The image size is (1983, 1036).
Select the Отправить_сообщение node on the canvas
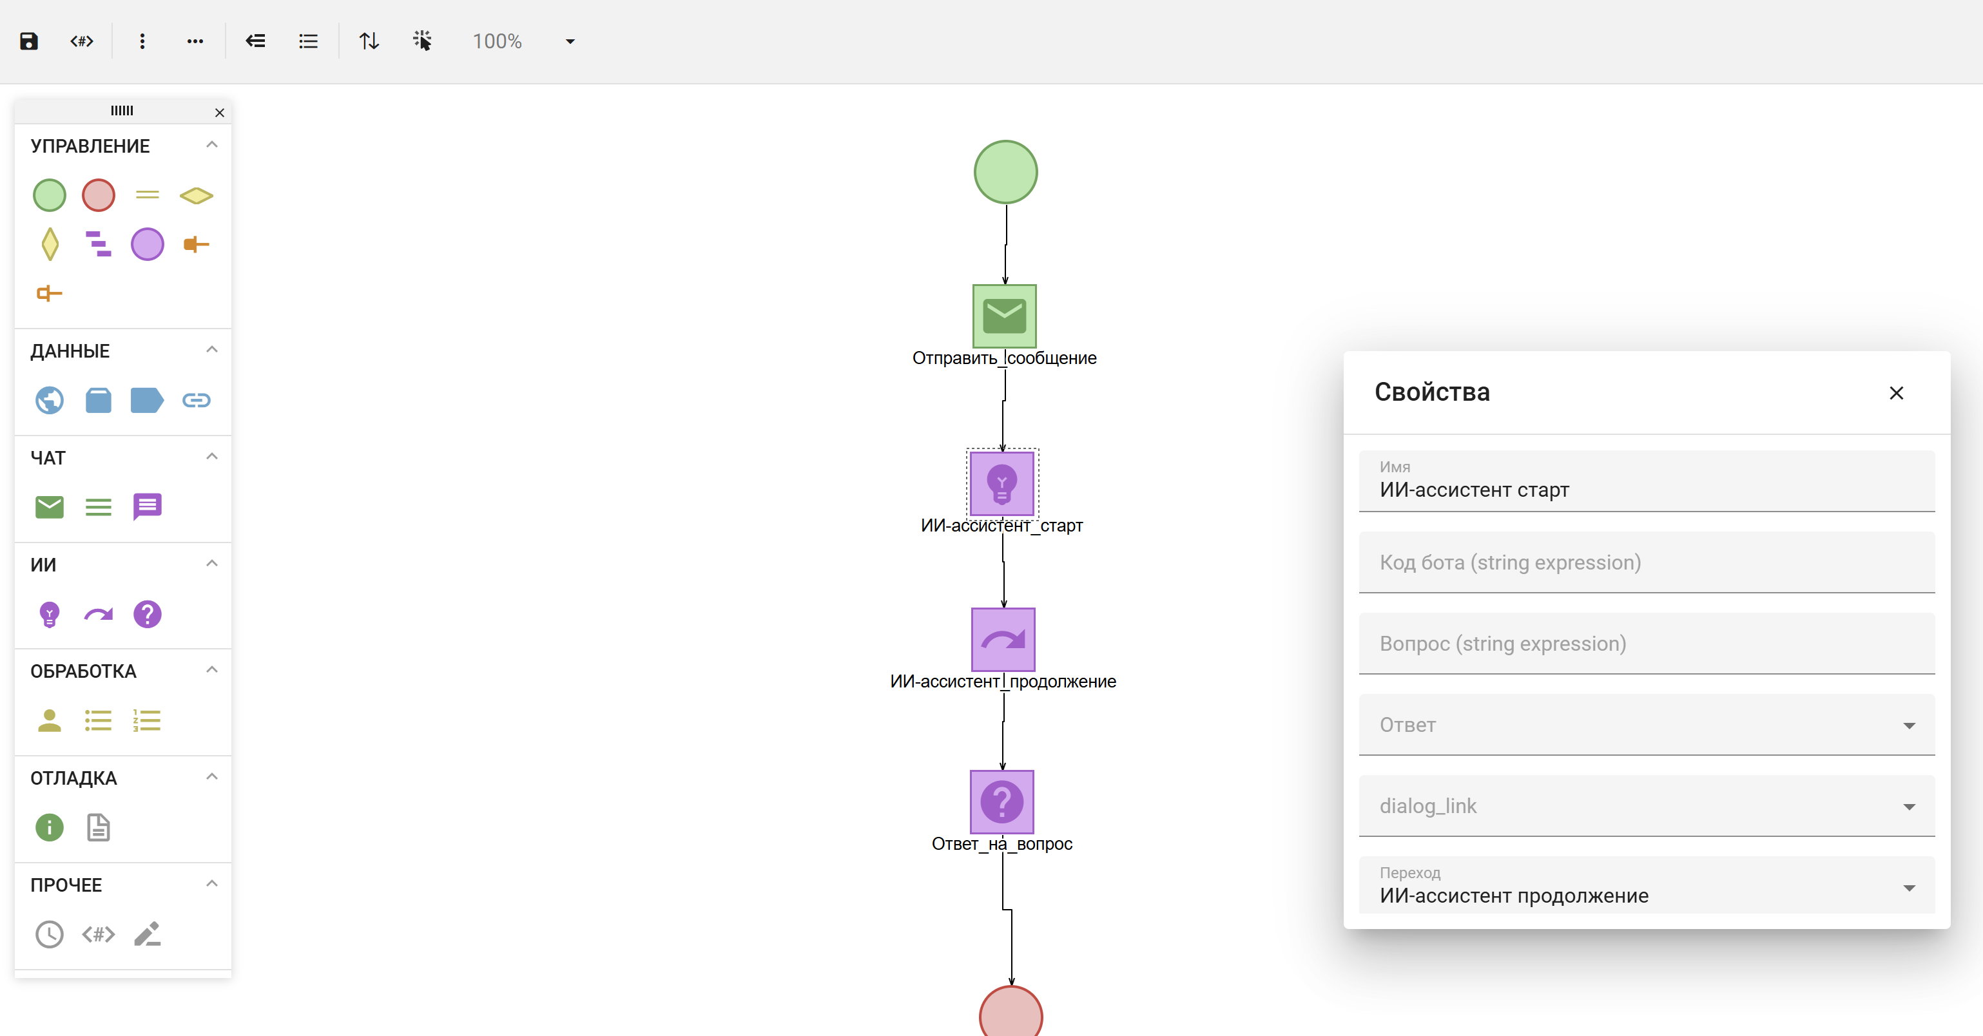pyautogui.click(x=1004, y=316)
